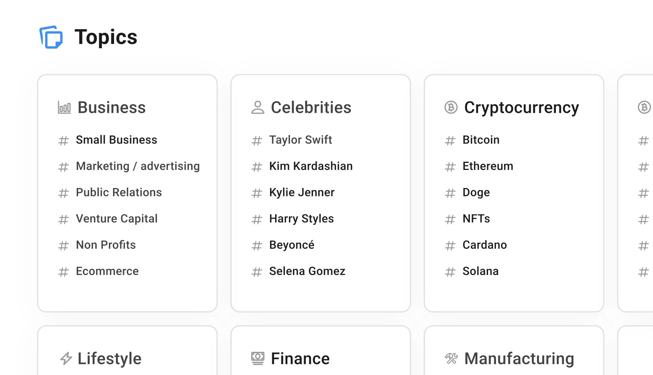Select the Solana topic
653x375 pixels.
click(480, 271)
